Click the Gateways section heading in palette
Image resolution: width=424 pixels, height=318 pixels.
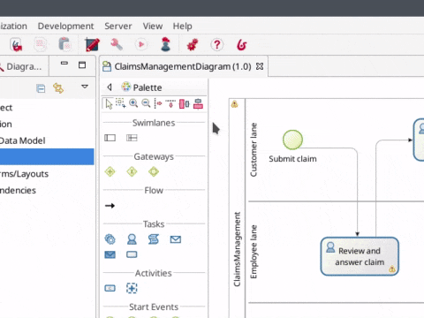tap(154, 156)
